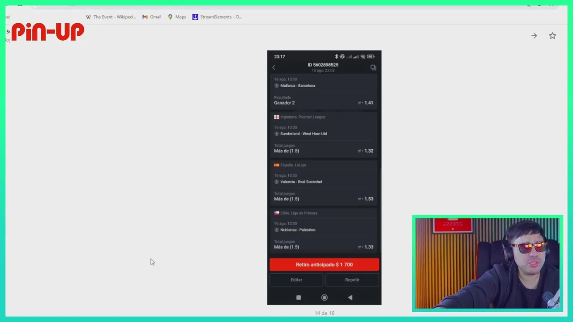The height and width of the screenshot is (322, 573).
Task: Click the StreamElements favicon
Action: [x=195, y=17]
